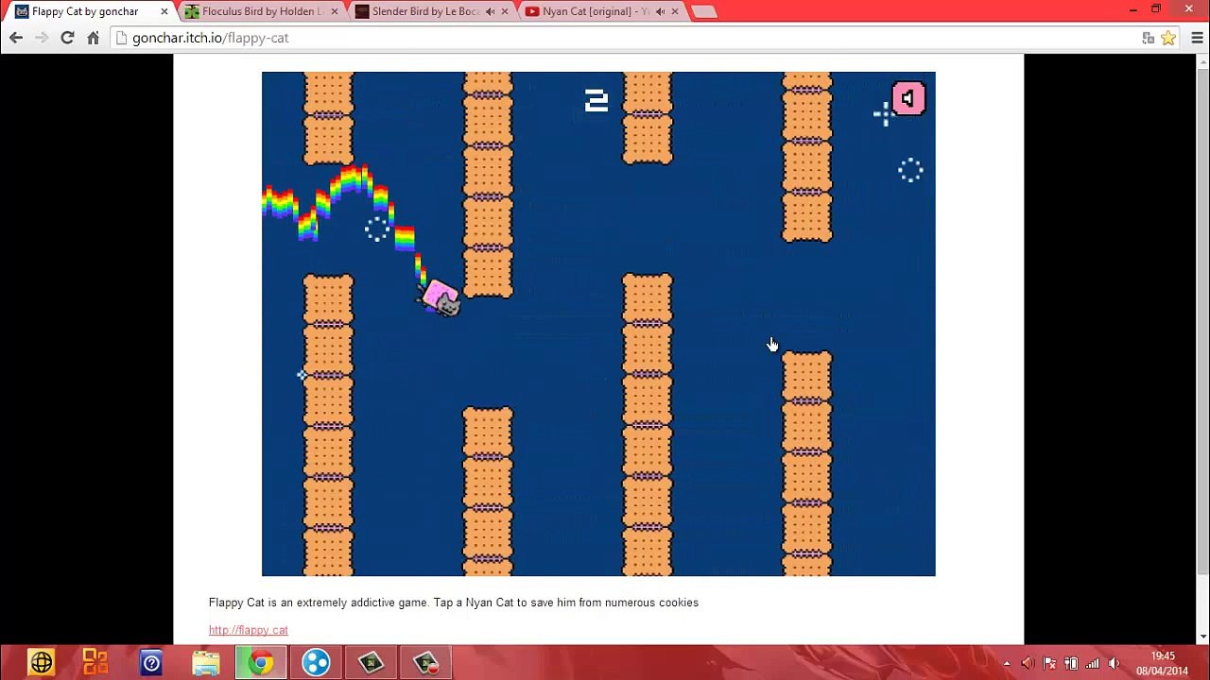
Task: Open the clock showing 19:45 08/04/2014
Action: pyautogui.click(x=1163, y=663)
